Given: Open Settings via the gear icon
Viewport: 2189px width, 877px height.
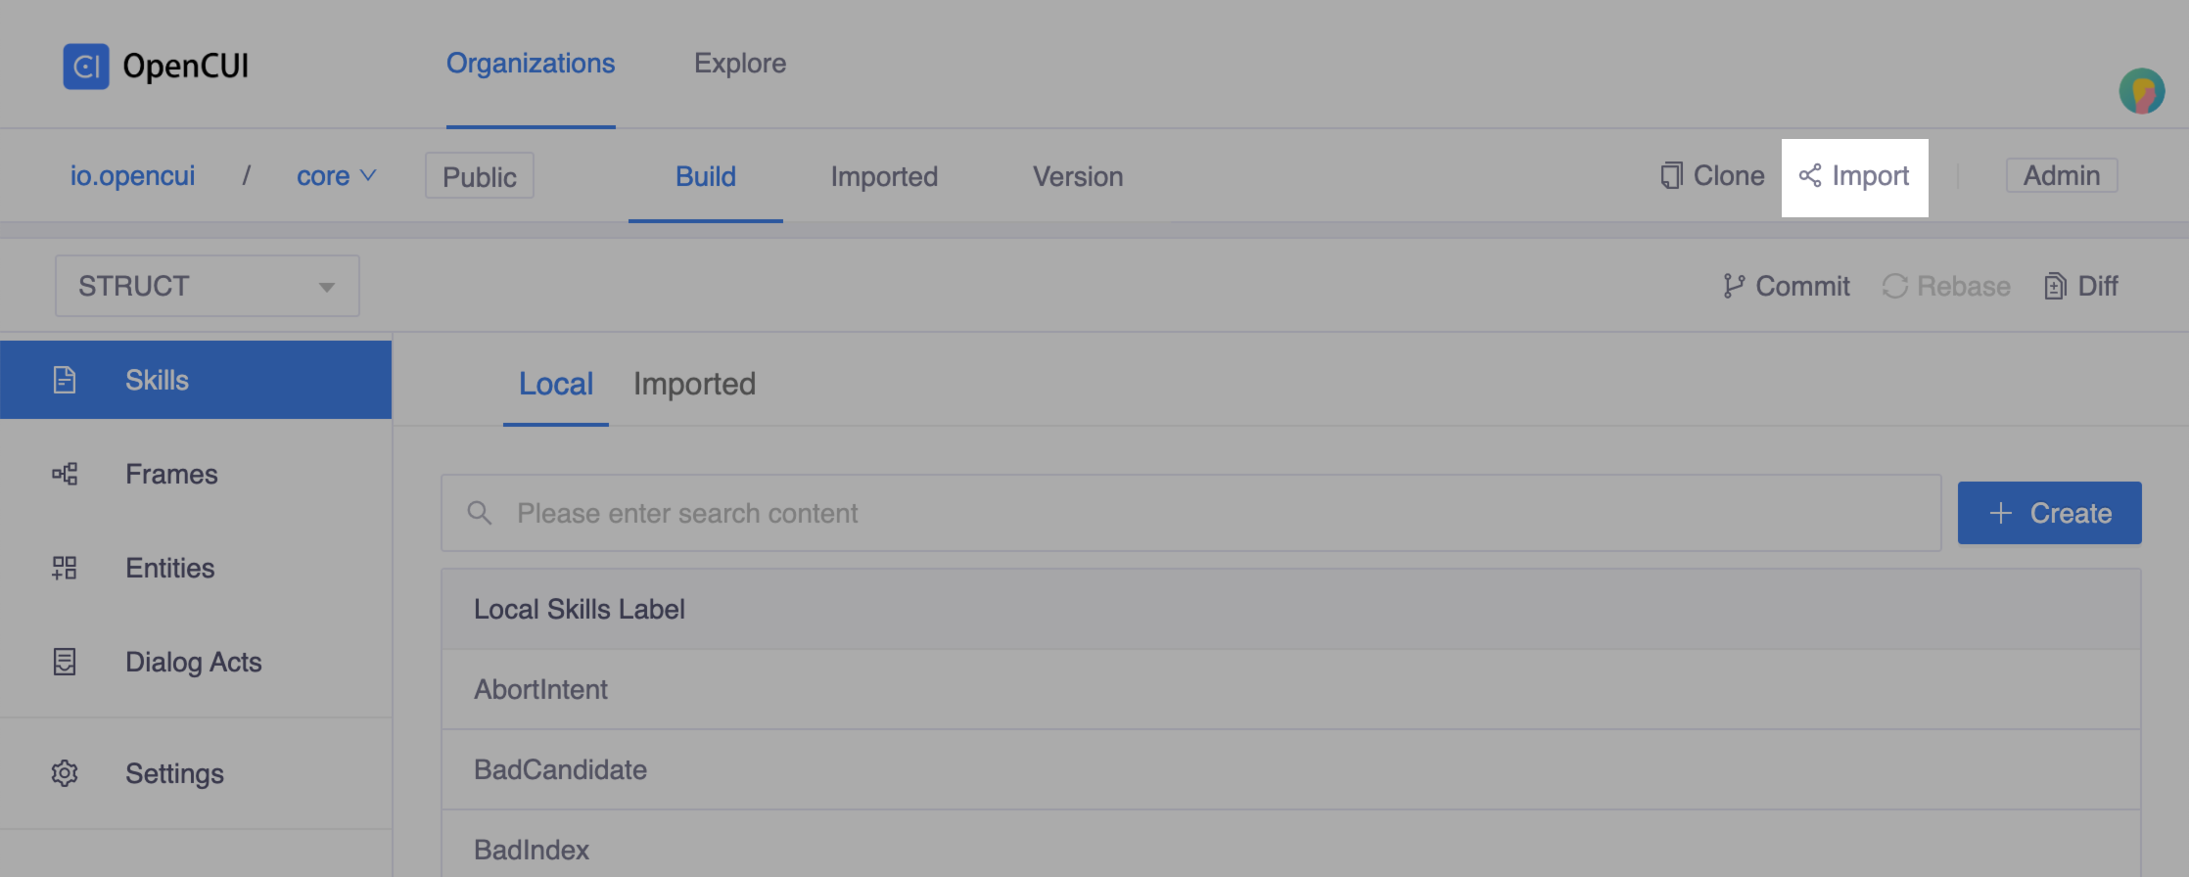Looking at the screenshot, I should tap(65, 773).
